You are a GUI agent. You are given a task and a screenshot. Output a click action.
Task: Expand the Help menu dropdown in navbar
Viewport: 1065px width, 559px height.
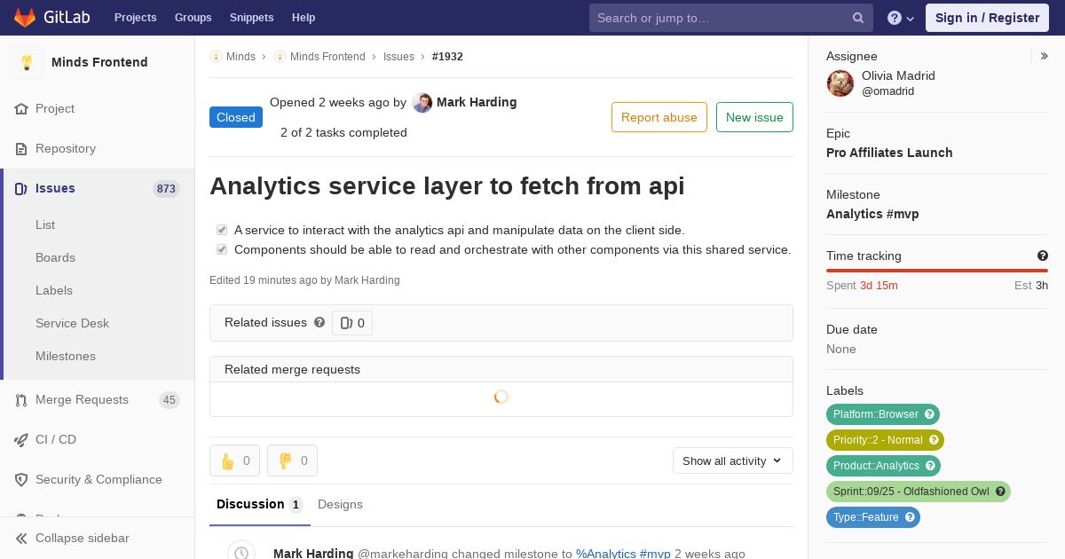coord(901,18)
